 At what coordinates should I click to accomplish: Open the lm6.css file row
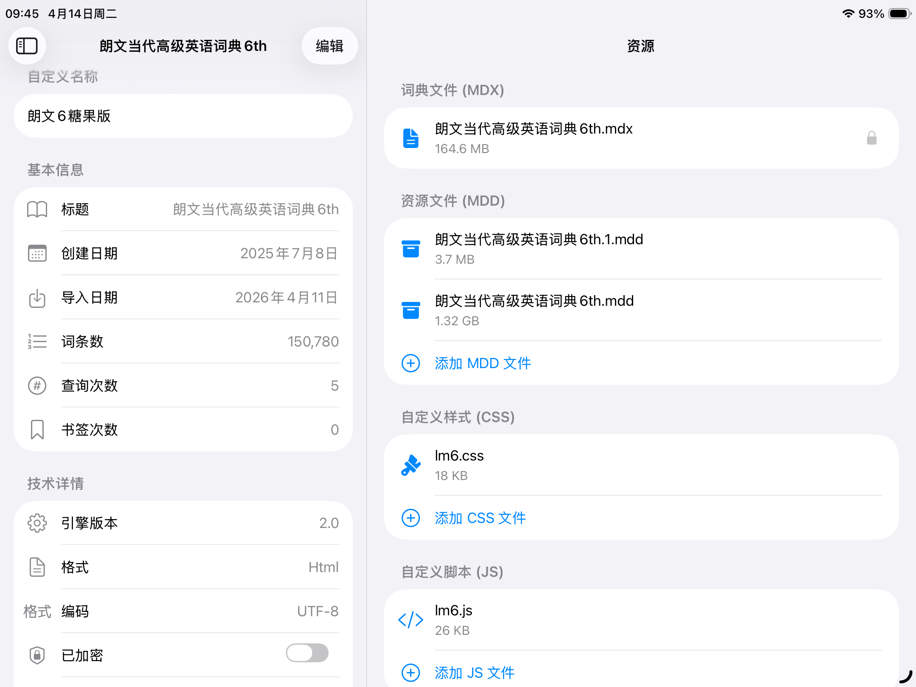[x=641, y=465]
